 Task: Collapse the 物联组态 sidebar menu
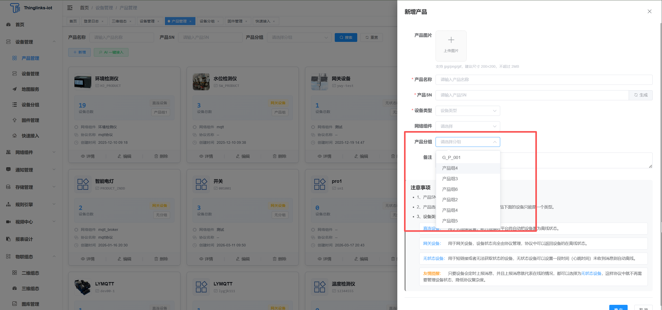tap(54, 256)
